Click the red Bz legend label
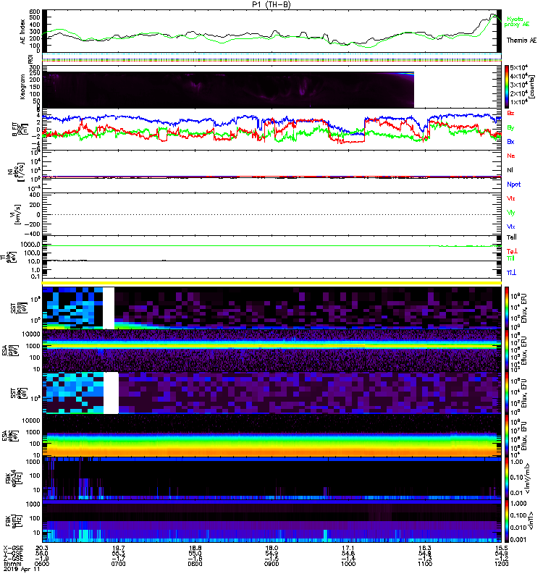 coord(510,114)
